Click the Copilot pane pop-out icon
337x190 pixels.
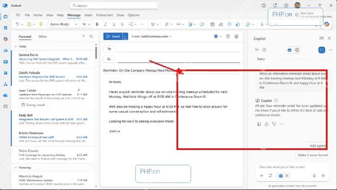point(322,38)
